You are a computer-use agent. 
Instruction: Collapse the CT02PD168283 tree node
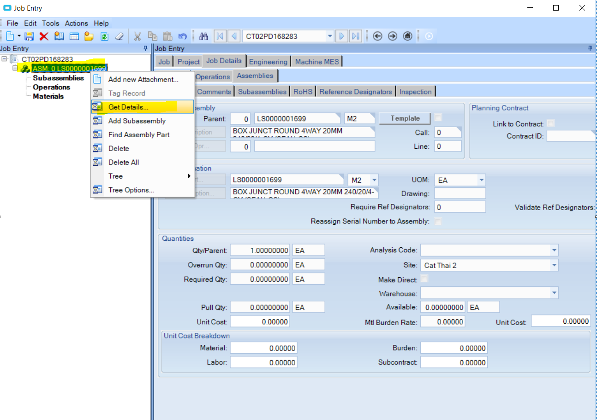(4, 59)
